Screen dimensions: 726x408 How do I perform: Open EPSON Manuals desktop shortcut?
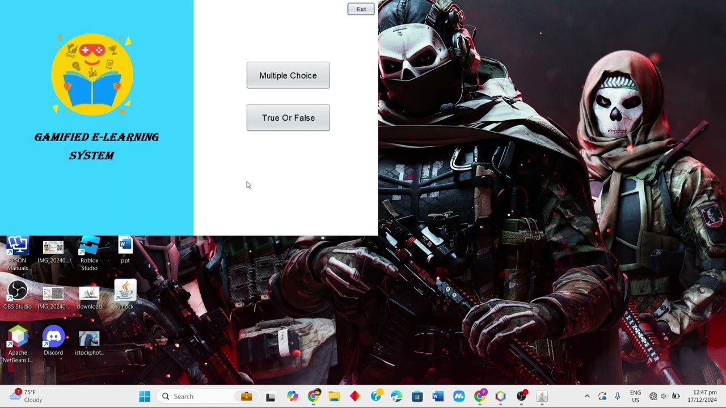point(18,254)
